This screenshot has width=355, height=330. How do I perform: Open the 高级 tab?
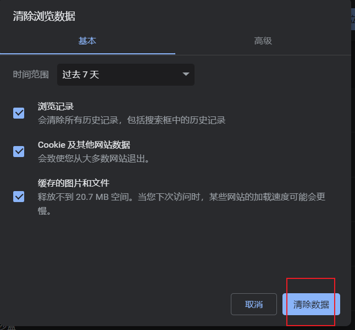[263, 41]
